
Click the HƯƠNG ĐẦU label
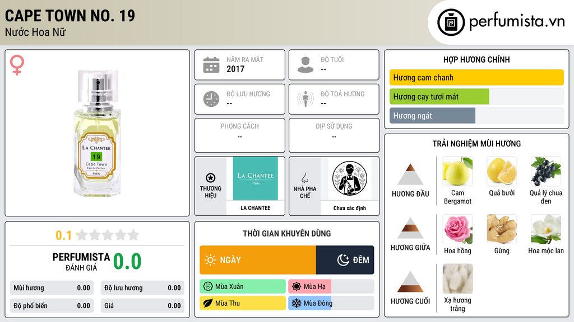(410, 194)
